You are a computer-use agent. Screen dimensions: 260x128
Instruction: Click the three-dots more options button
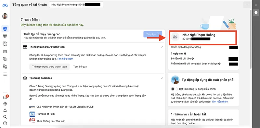coord(247,5)
